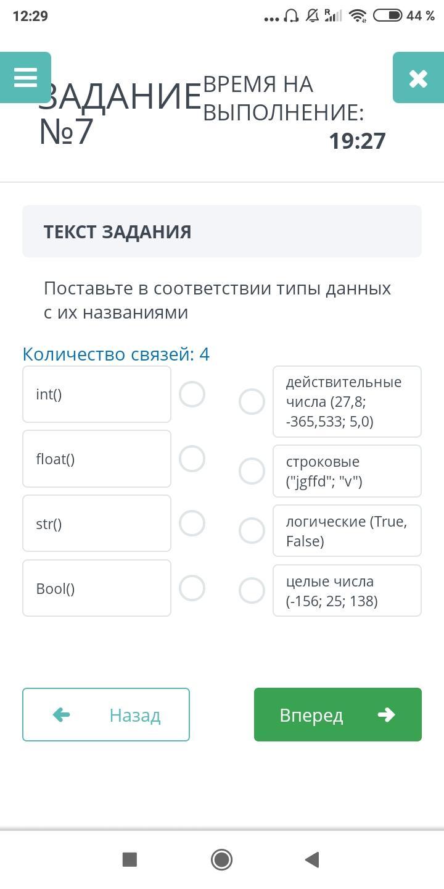Tap the int() answer box

click(x=97, y=394)
